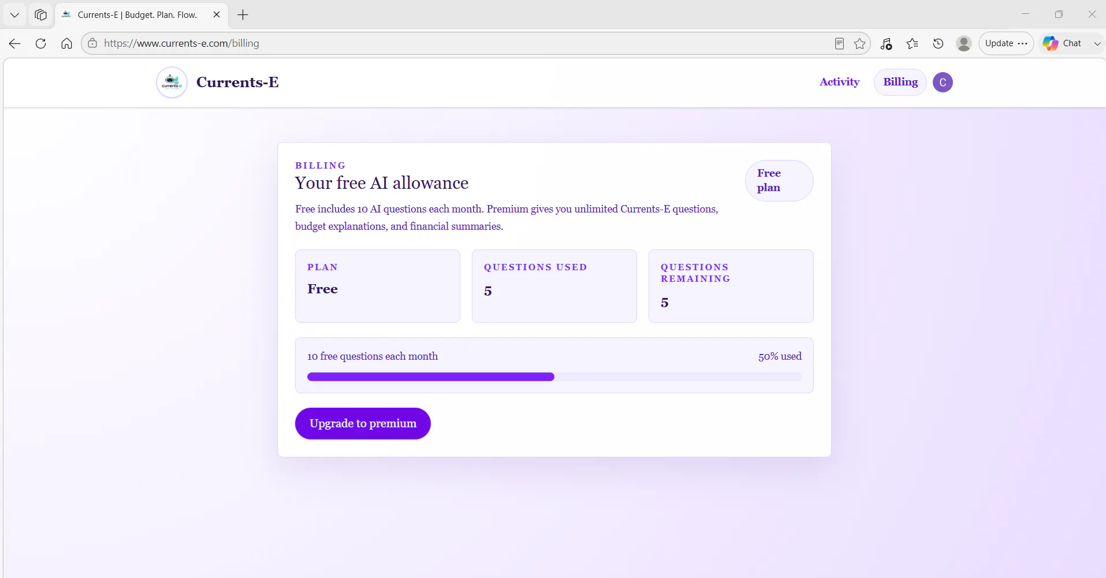1106x578 pixels.
Task: Click the browser Update button
Action: click(x=1006, y=43)
